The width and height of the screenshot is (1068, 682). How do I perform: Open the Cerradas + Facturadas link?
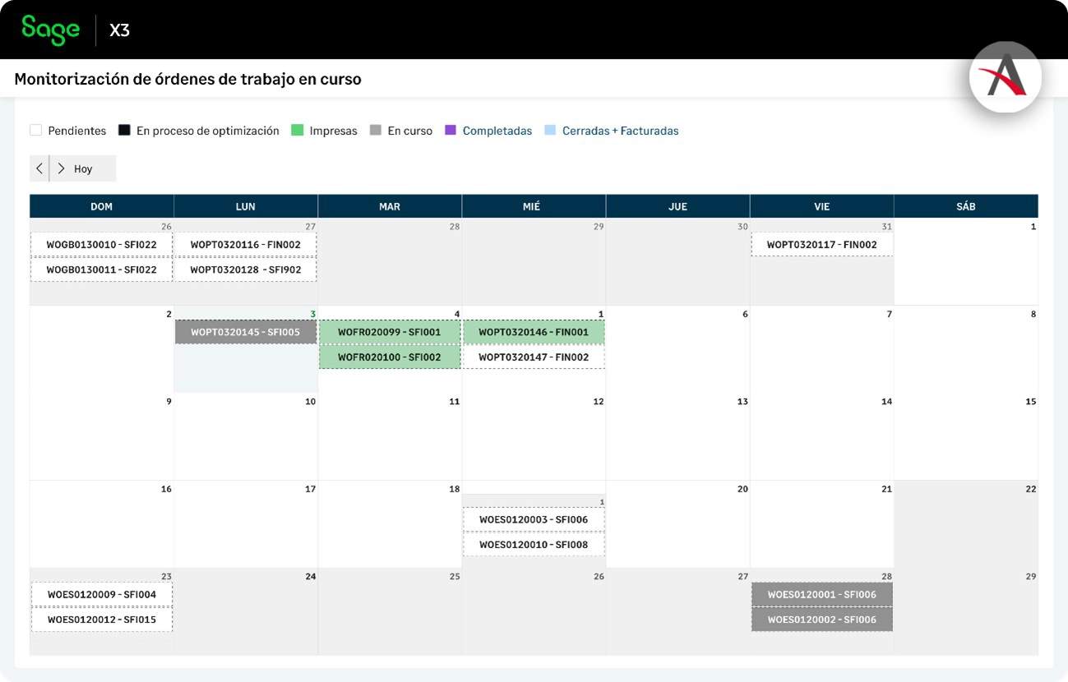pos(620,131)
